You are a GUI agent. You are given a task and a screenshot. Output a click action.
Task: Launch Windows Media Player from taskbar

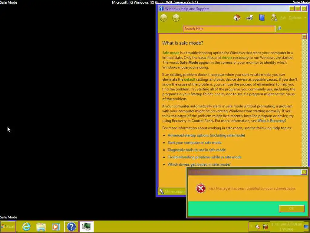pyautogui.click(x=56, y=227)
